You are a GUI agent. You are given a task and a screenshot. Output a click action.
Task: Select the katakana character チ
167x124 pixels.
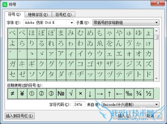click(71, 74)
